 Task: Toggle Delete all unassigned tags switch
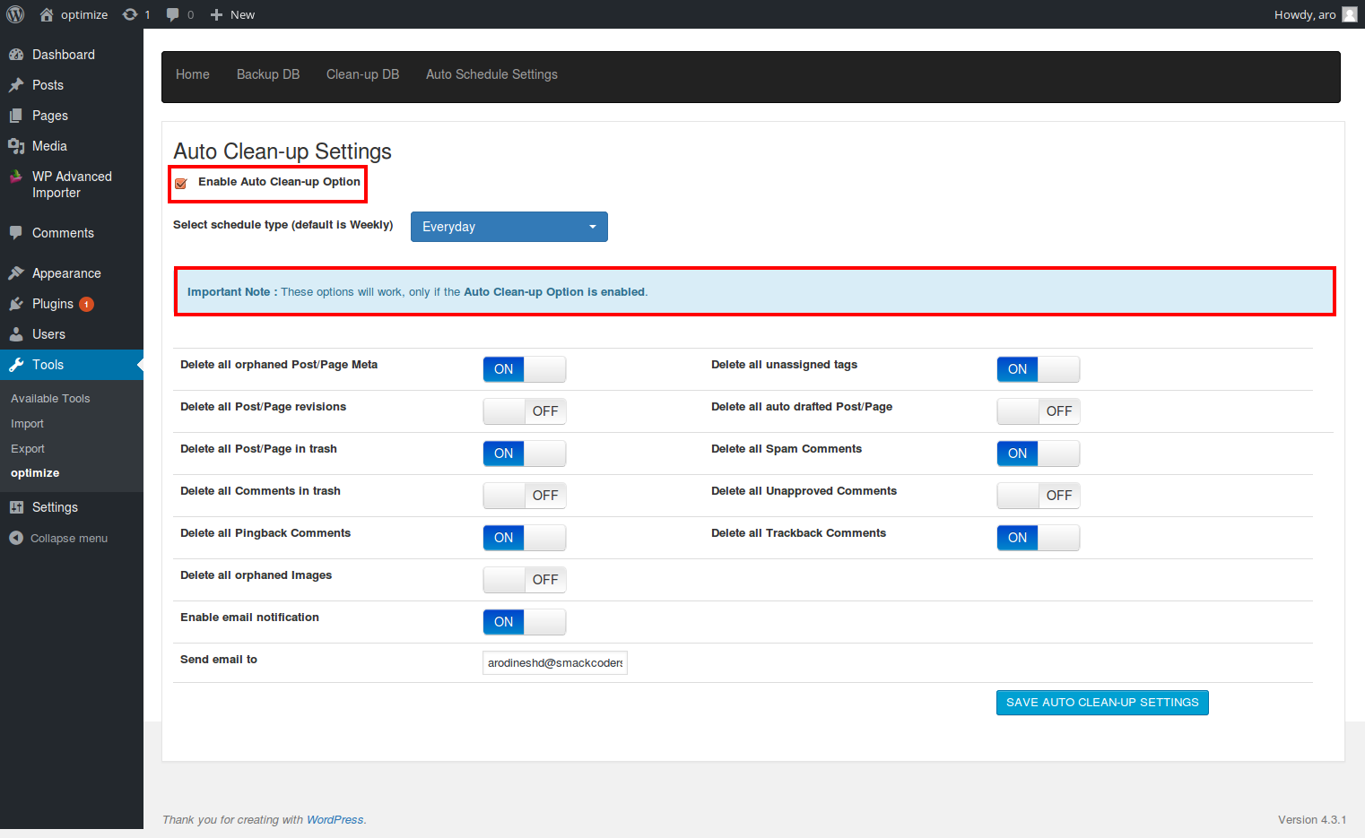coord(1039,369)
